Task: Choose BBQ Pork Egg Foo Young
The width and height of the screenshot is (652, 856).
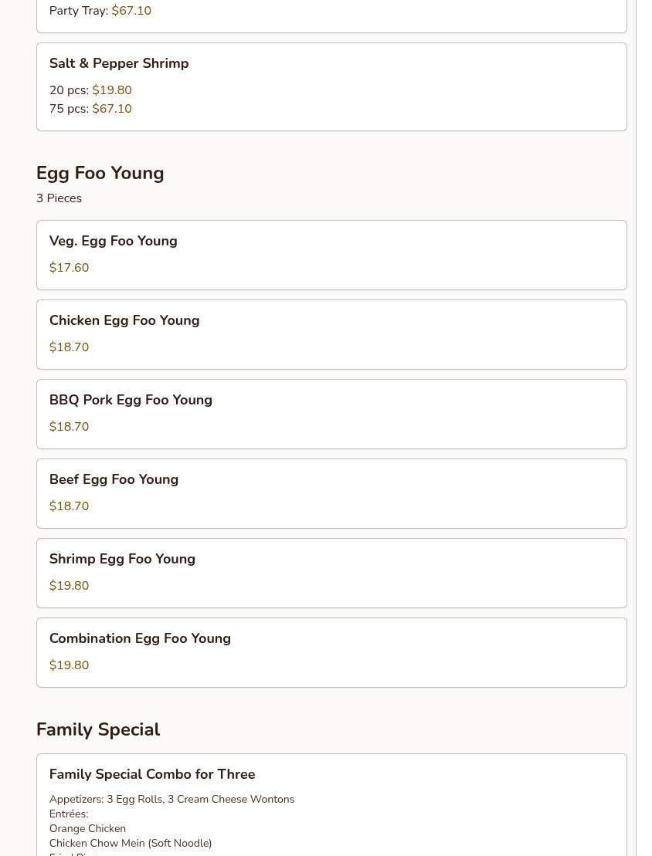Action: point(331,414)
